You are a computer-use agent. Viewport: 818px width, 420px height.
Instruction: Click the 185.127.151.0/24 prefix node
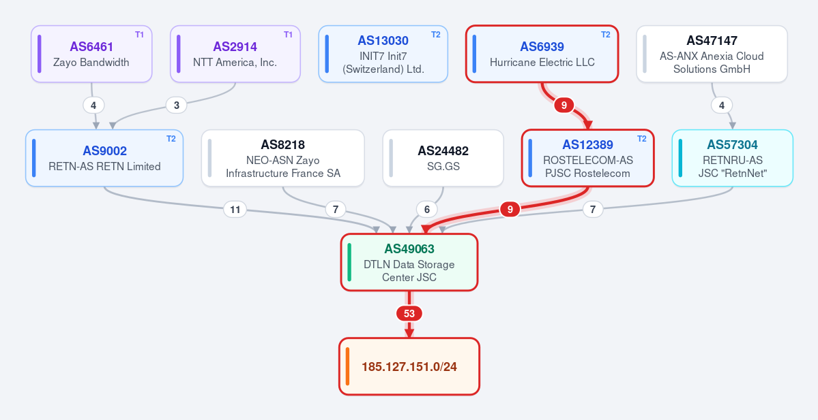pos(409,366)
